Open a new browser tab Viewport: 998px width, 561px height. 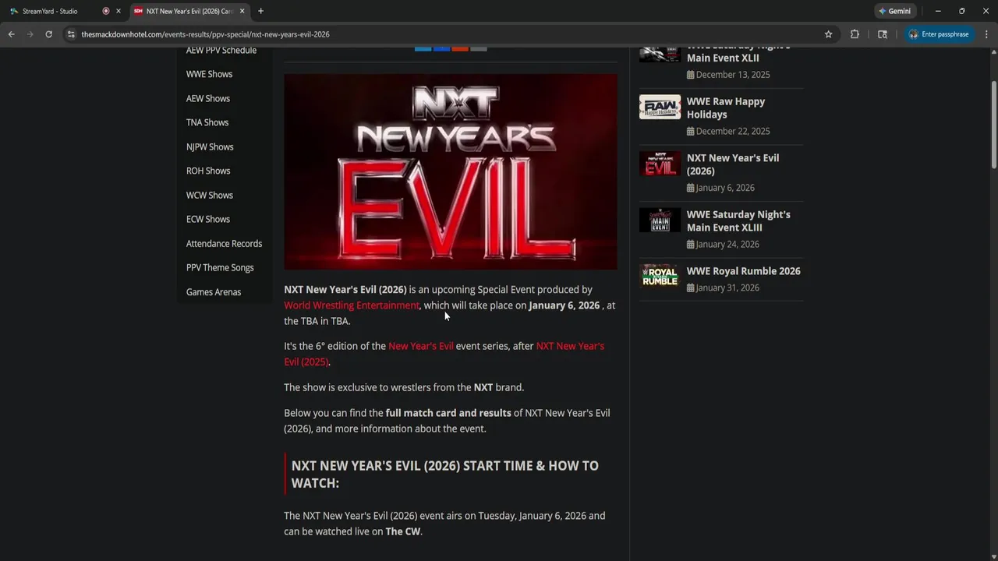pos(260,11)
